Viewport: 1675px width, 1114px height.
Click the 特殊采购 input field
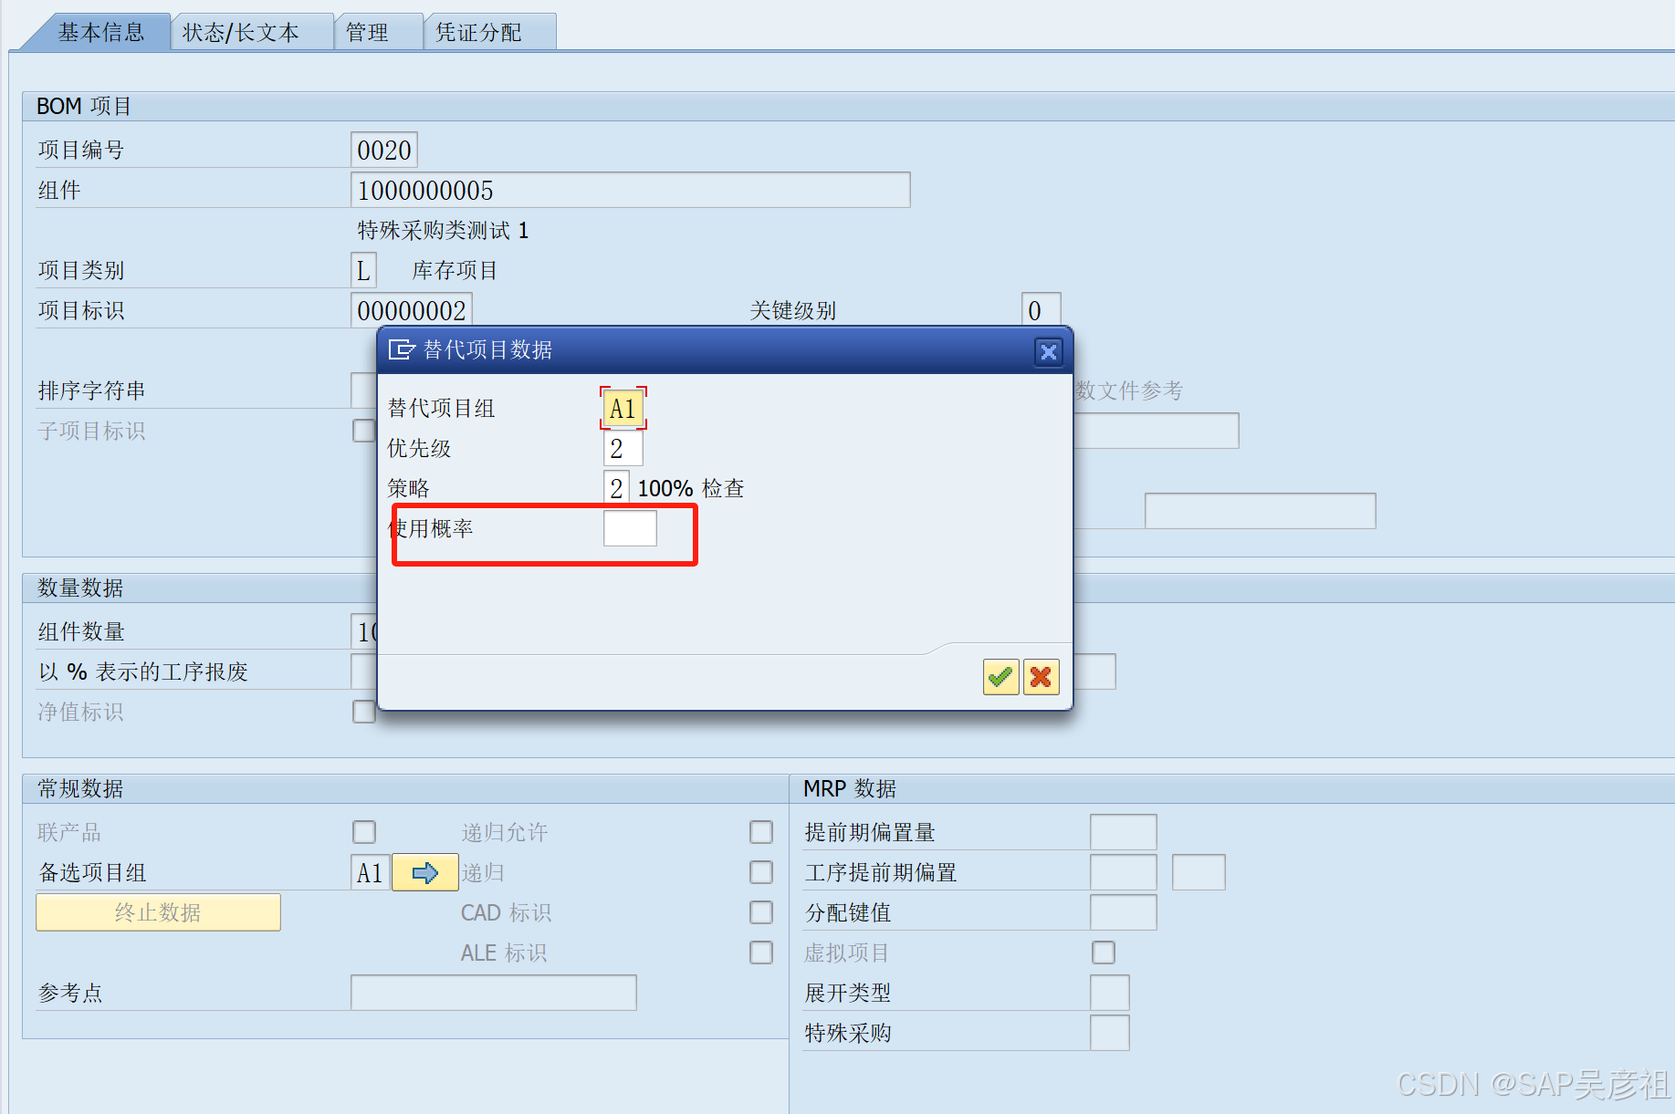click(x=1110, y=1033)
